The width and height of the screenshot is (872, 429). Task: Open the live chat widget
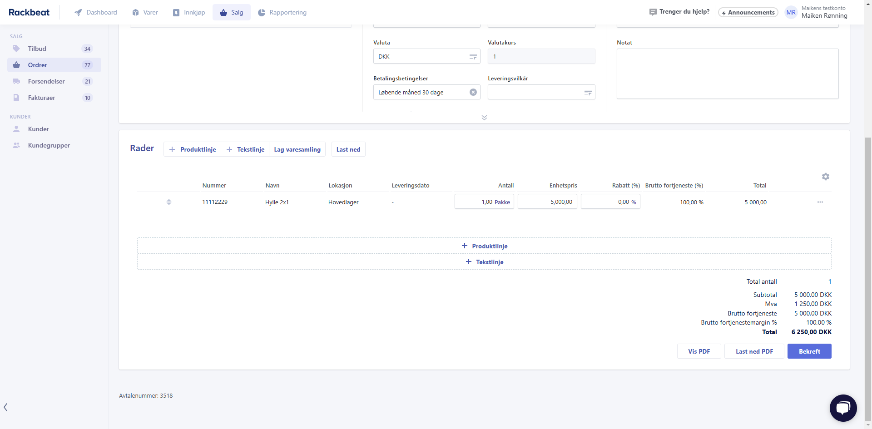click(x=843, y=408)
